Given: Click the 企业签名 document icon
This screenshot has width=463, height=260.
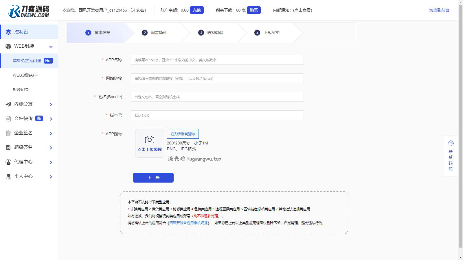Looking at the screenshot, I should [8, 133].
